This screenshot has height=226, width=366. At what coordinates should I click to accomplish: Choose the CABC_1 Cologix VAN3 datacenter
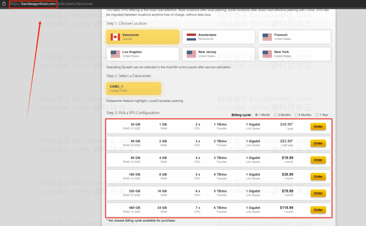click(x=134, y=88)
